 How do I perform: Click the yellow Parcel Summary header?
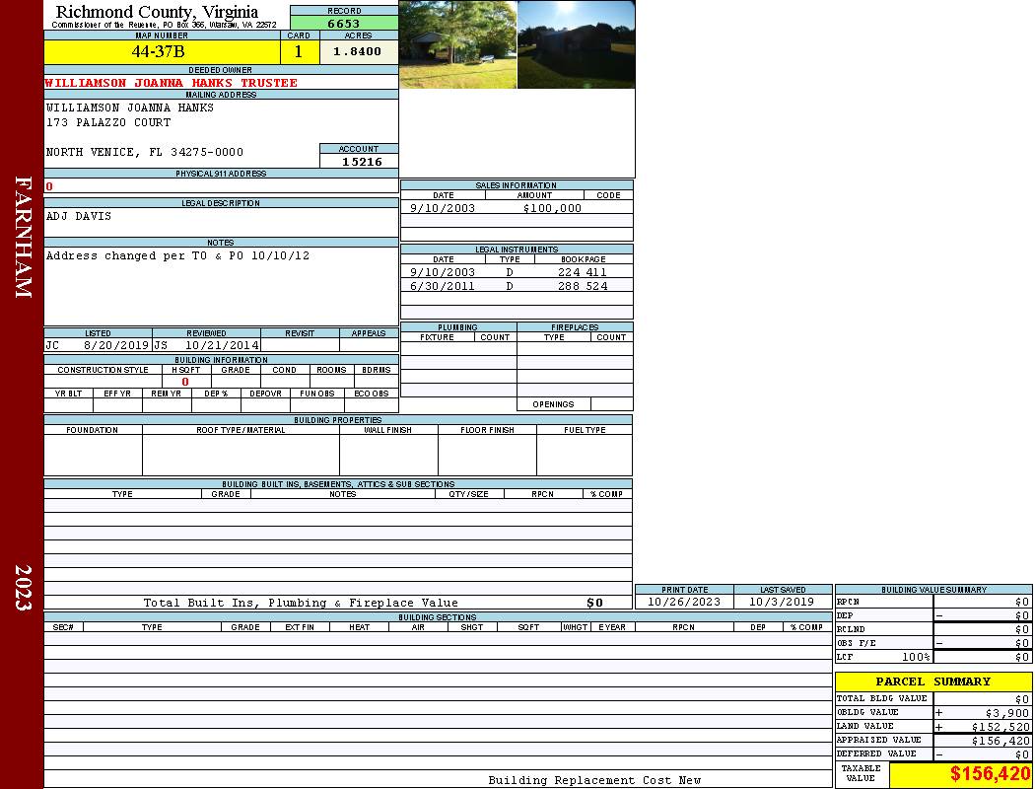932,681
